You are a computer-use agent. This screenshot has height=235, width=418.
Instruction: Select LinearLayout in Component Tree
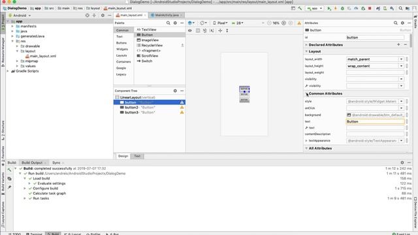tap(150, 97)
